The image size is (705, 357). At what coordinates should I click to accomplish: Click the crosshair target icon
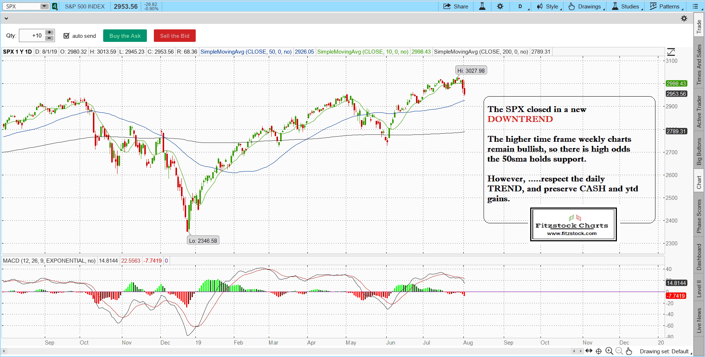click(x=599, y=351)
